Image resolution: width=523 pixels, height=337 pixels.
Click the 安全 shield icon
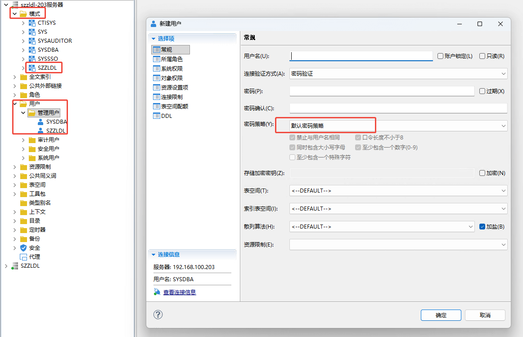(23, 248)
